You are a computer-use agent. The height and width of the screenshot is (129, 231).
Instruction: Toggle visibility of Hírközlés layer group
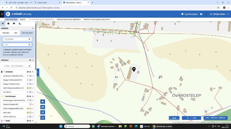pos(30,72)
